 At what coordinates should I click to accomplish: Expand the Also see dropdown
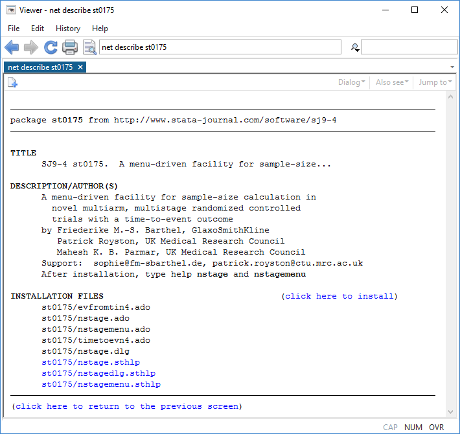(x=392, y=82)
